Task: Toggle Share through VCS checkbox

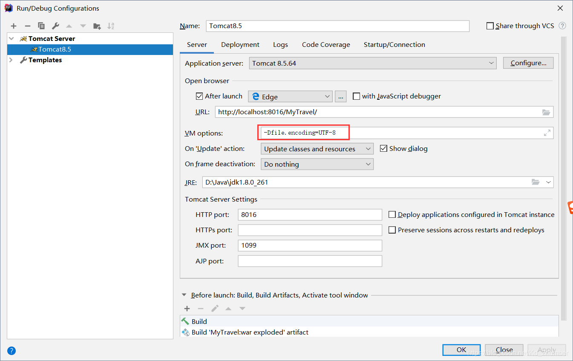Action: 490,26
